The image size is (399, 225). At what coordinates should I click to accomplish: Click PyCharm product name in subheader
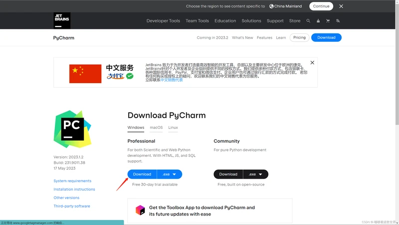[64, 38]
